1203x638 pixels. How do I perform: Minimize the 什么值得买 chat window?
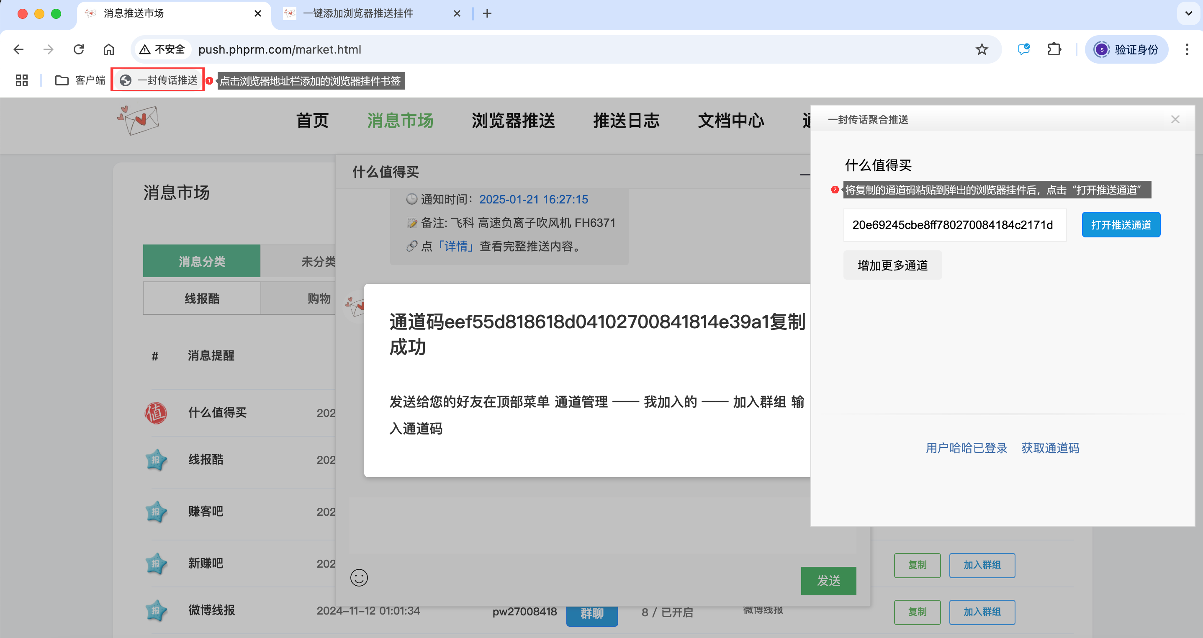pyautogui.click(x=805, y=175)
